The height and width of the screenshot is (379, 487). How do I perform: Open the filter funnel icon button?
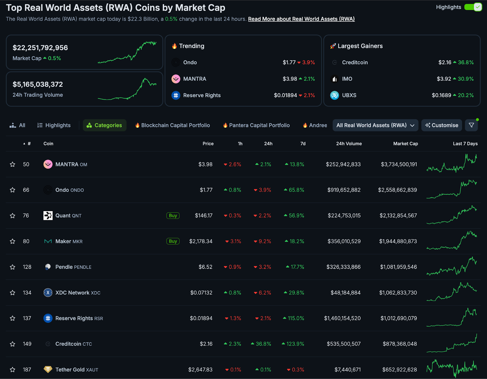[x=471, y=125]
